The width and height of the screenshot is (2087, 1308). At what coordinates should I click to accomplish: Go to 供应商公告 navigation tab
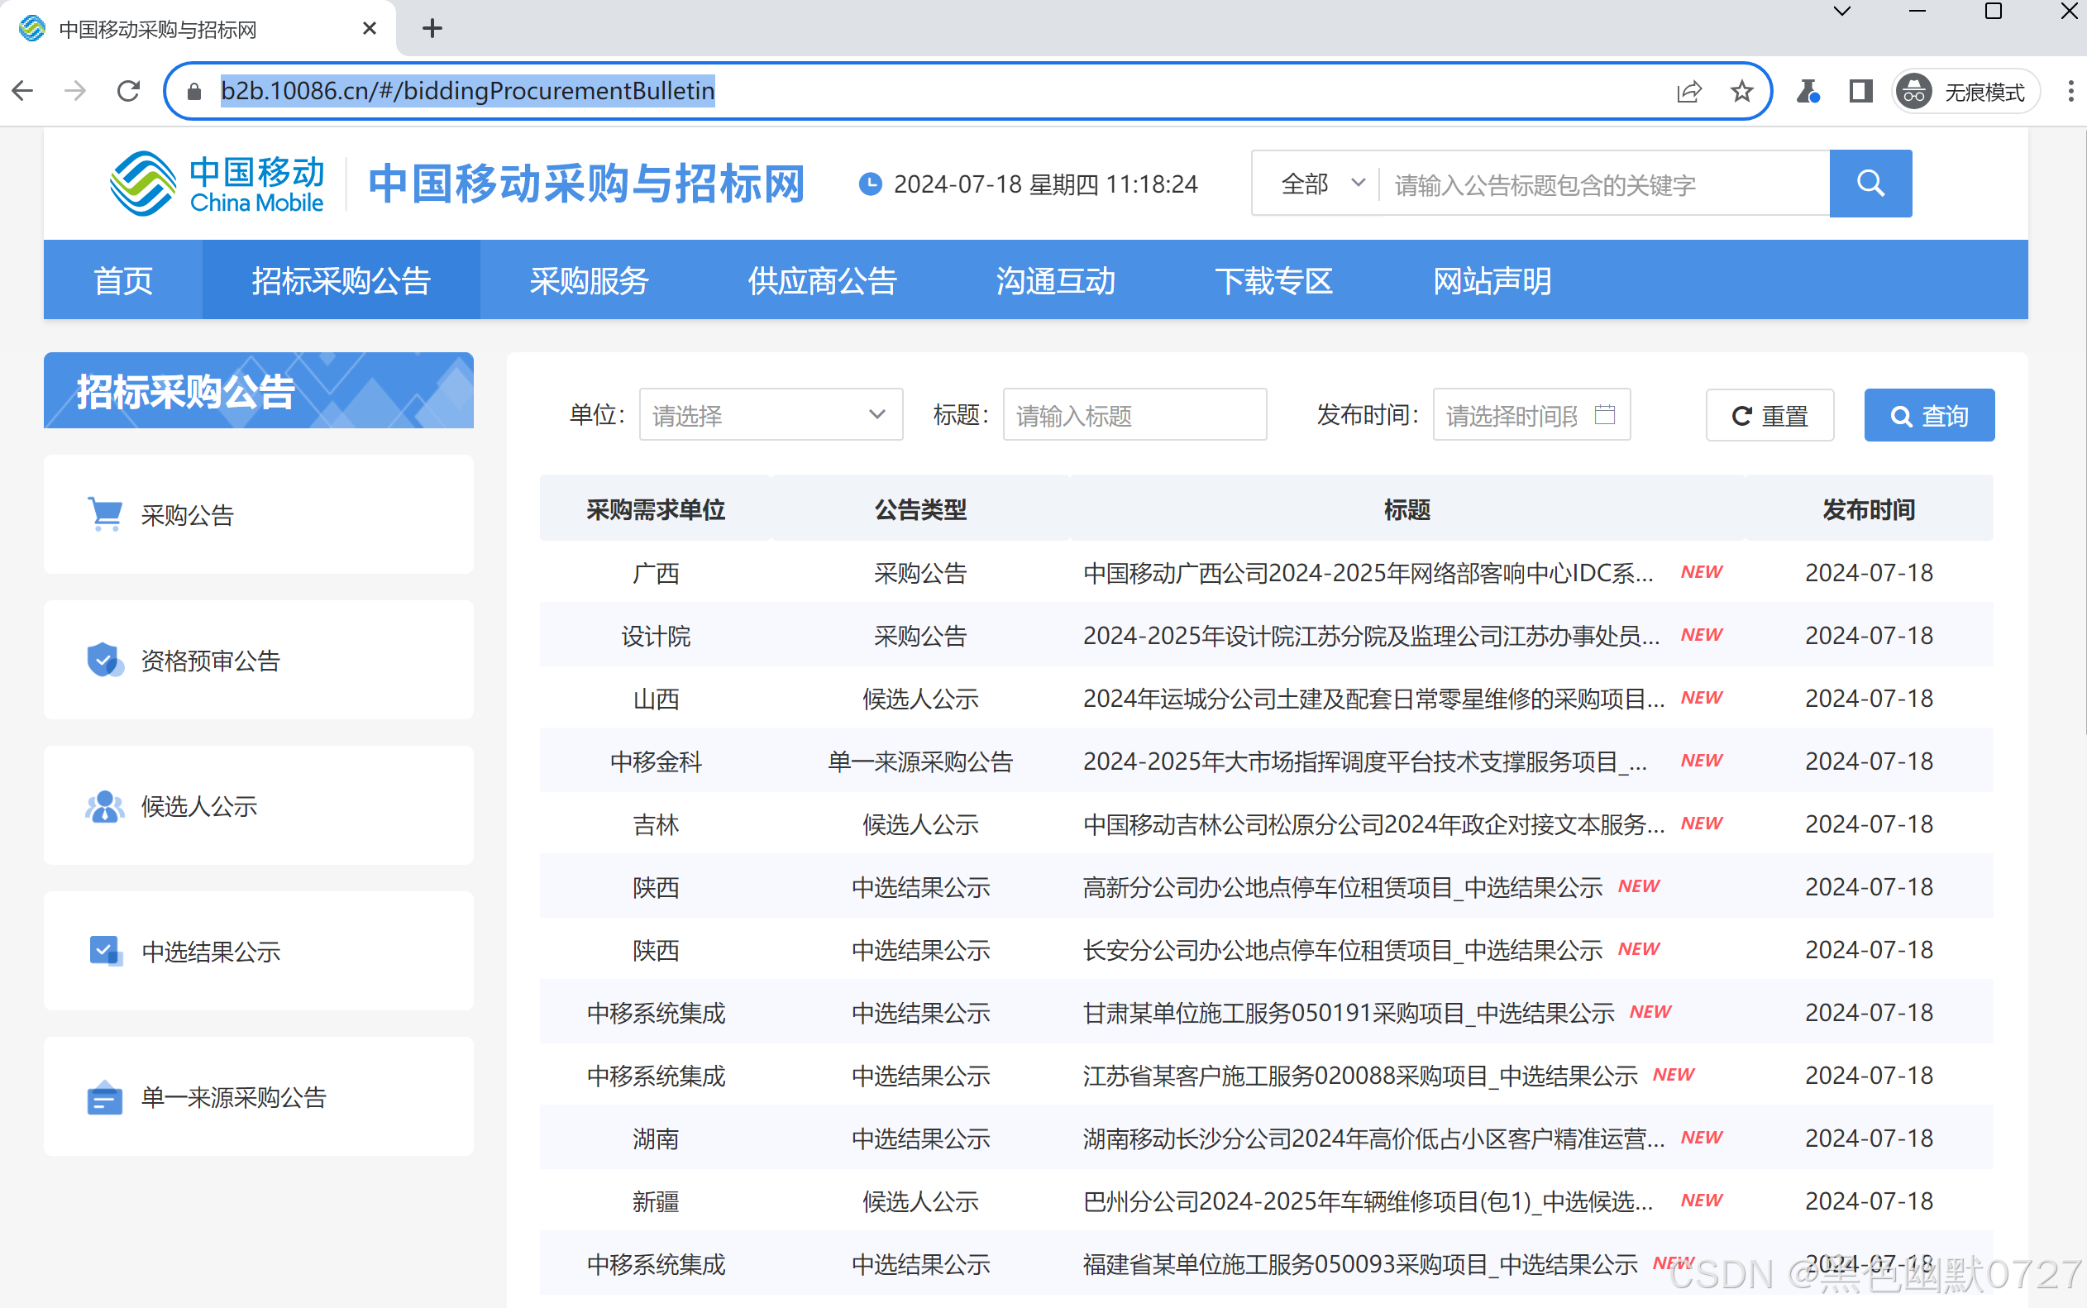pos(822,280)
